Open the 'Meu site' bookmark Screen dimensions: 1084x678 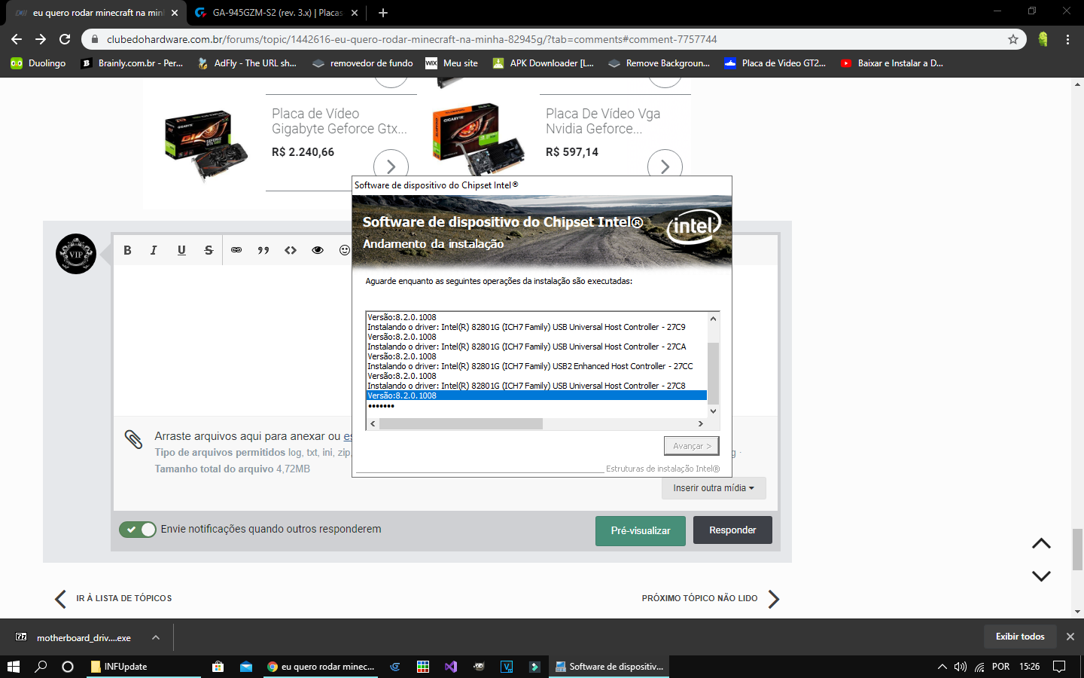point(452,63)
